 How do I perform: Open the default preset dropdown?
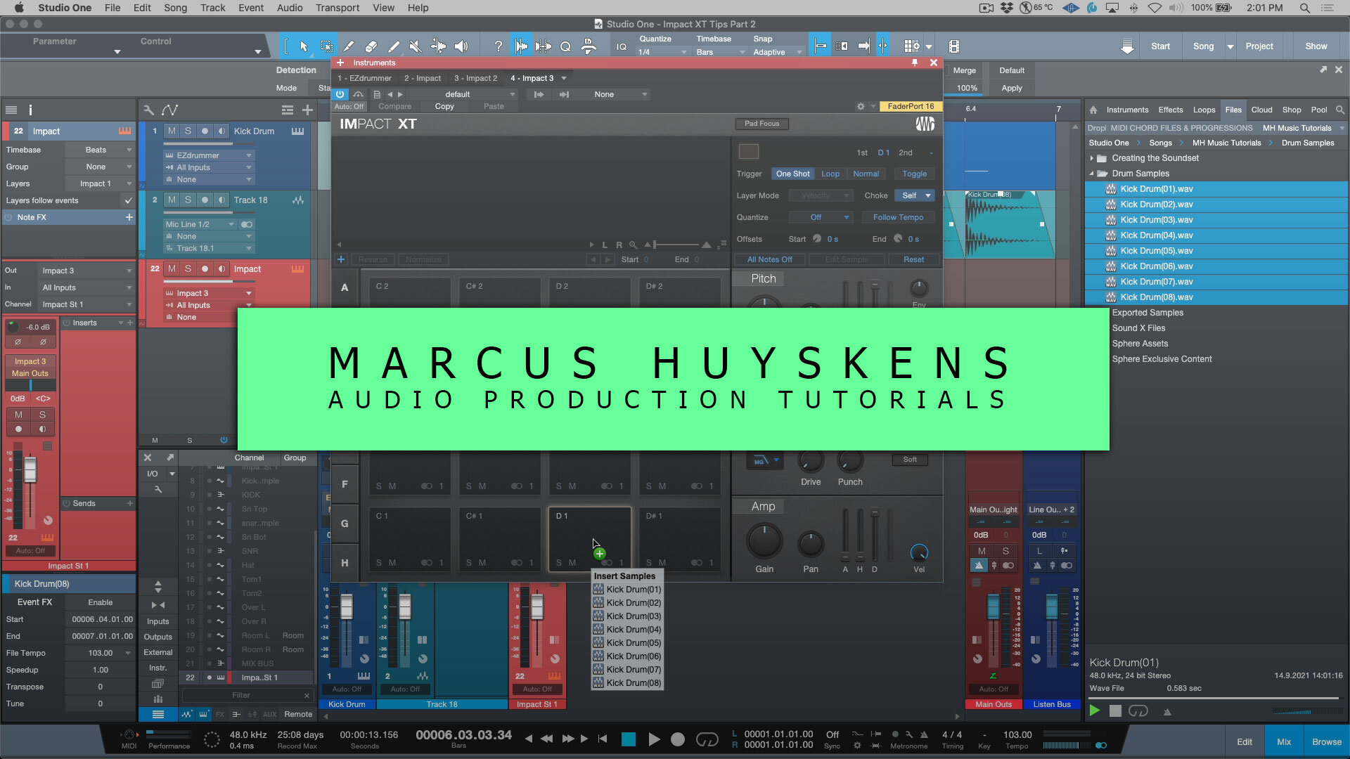[461, 94]
